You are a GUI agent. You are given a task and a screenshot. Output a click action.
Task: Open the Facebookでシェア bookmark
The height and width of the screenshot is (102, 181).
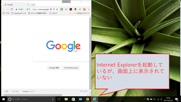(x=19, y=13)
